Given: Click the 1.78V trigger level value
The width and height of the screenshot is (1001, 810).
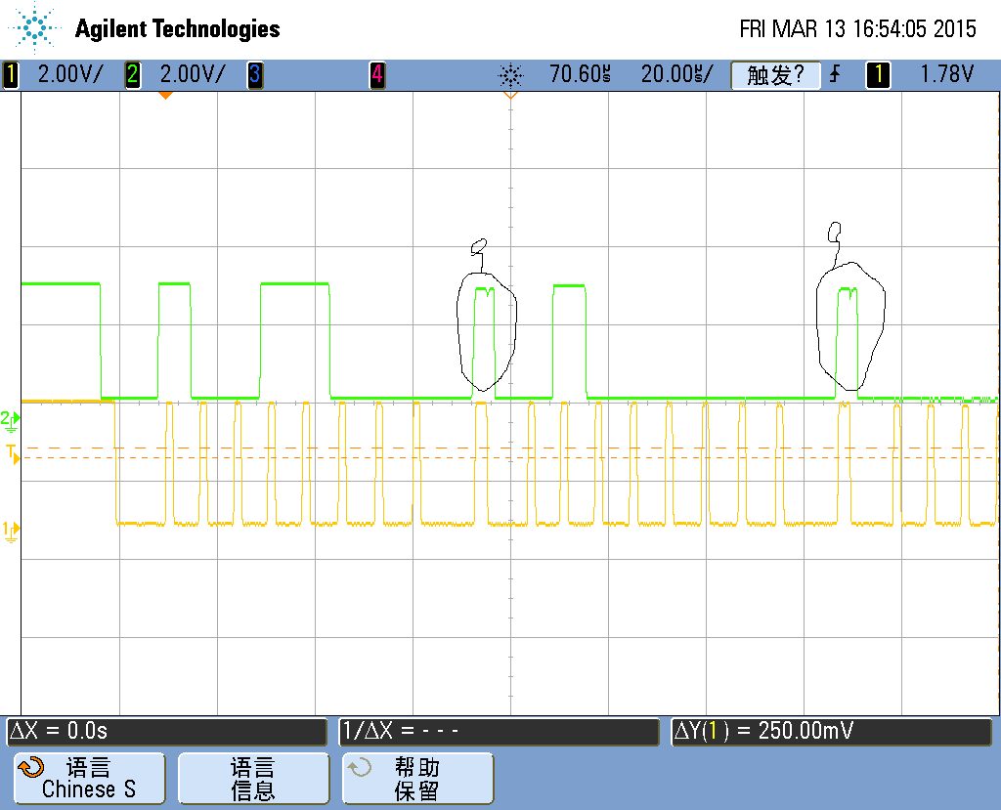Looking at the screenshot, I should 946,74.
